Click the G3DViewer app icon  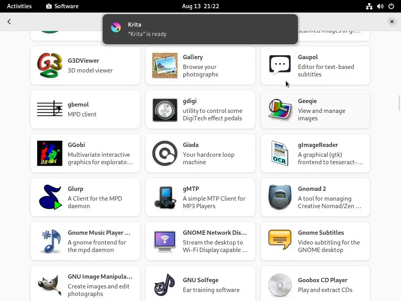pos(50,65)
